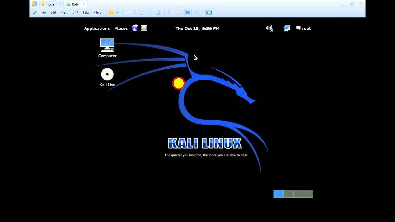Screen dimensions: 395x222
Task: Open the Edit menu
Action: 53,12
